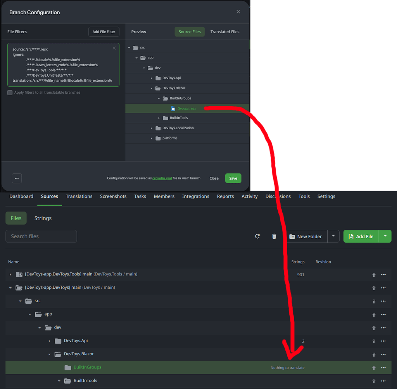This screenshot has height=389, width=397.
Task: Click the refresh icon above the file list
Action: pos(257,236)
